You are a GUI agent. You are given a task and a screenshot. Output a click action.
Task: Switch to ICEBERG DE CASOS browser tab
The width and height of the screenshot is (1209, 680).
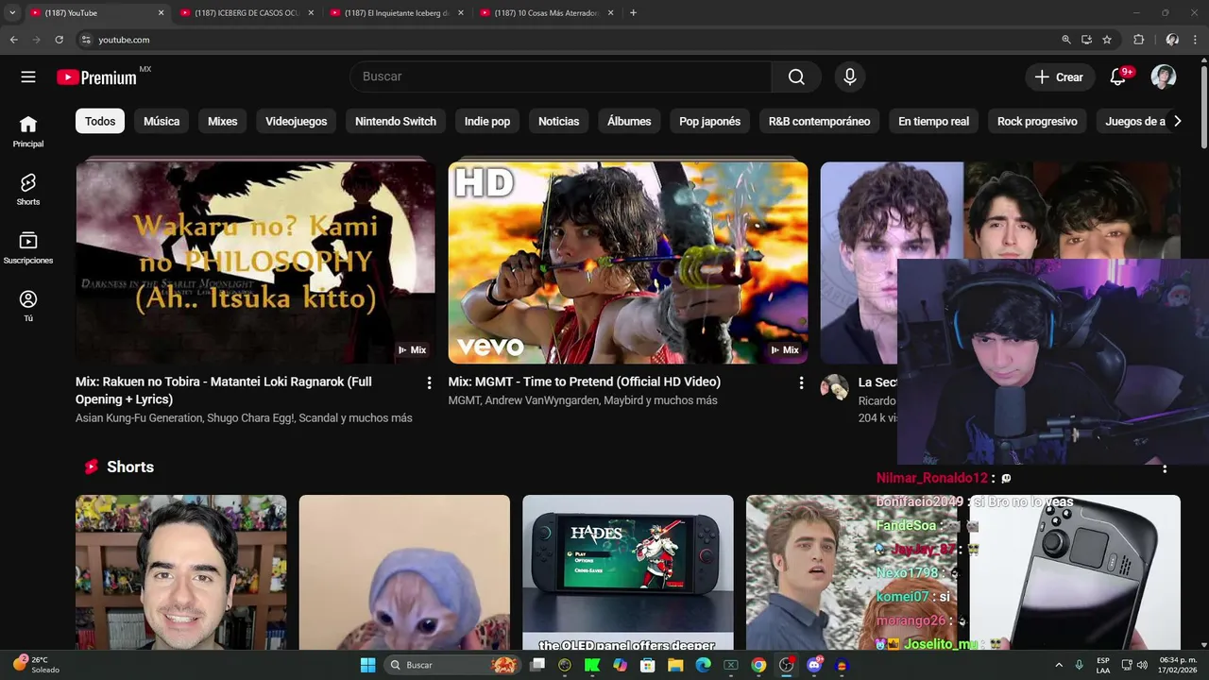click(x=246, y=13)
